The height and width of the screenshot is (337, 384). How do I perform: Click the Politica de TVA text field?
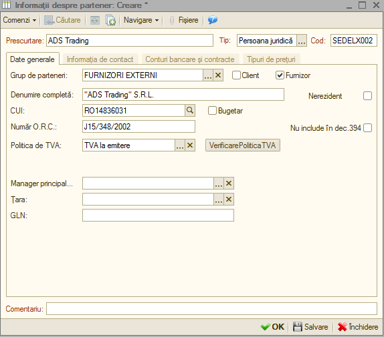tap(129, 145)
